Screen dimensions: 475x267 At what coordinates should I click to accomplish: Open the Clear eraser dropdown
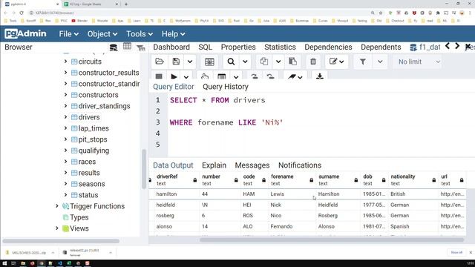pyautogui.click(x=295, y=76)
